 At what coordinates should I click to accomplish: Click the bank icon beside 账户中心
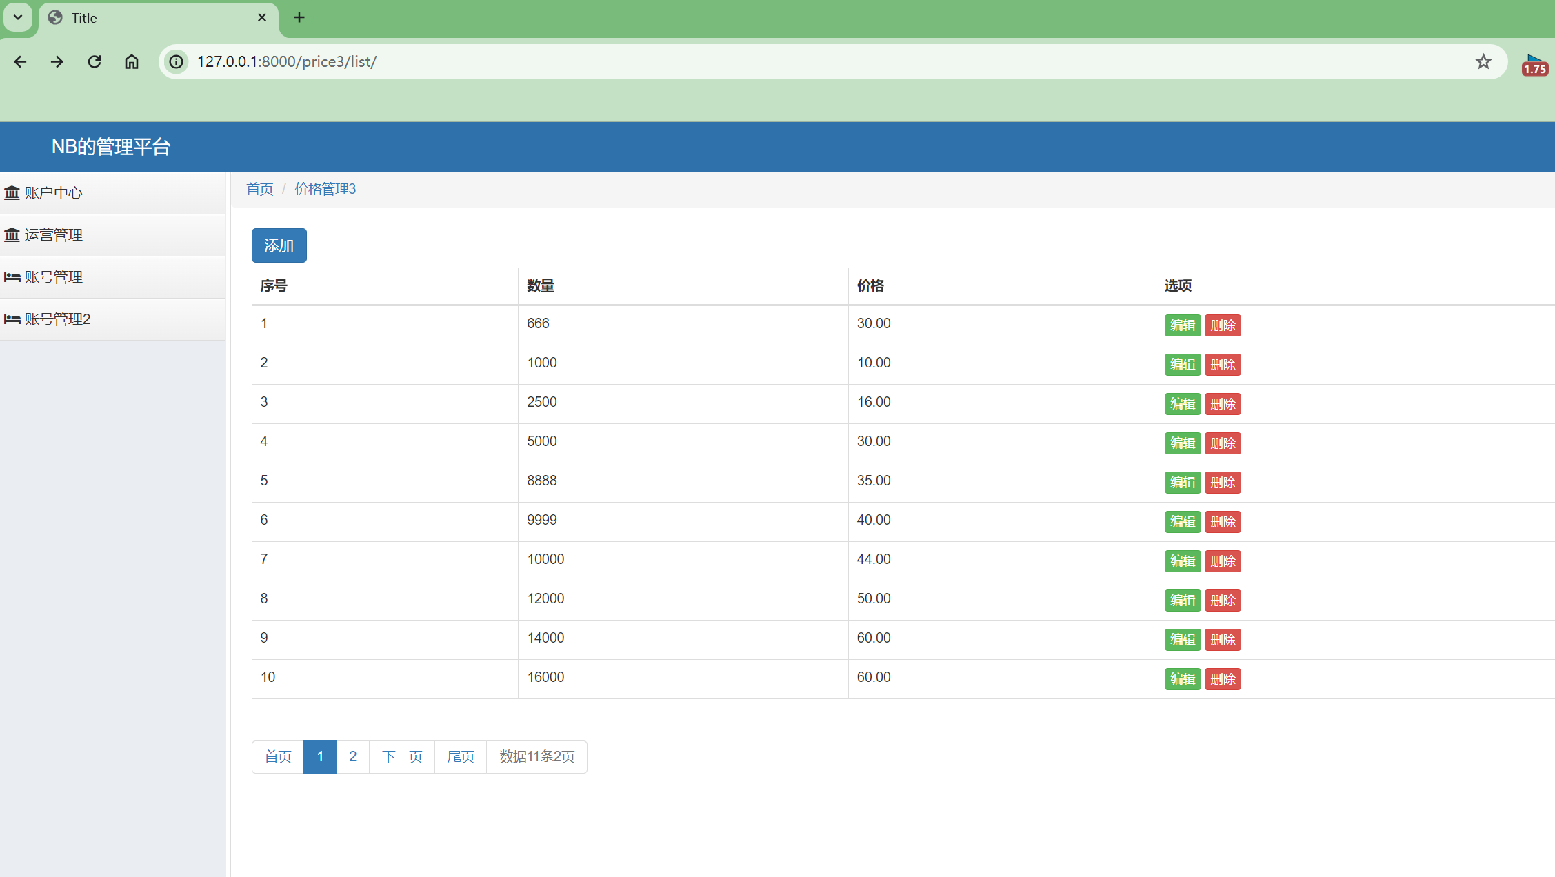tap(12, 193)
